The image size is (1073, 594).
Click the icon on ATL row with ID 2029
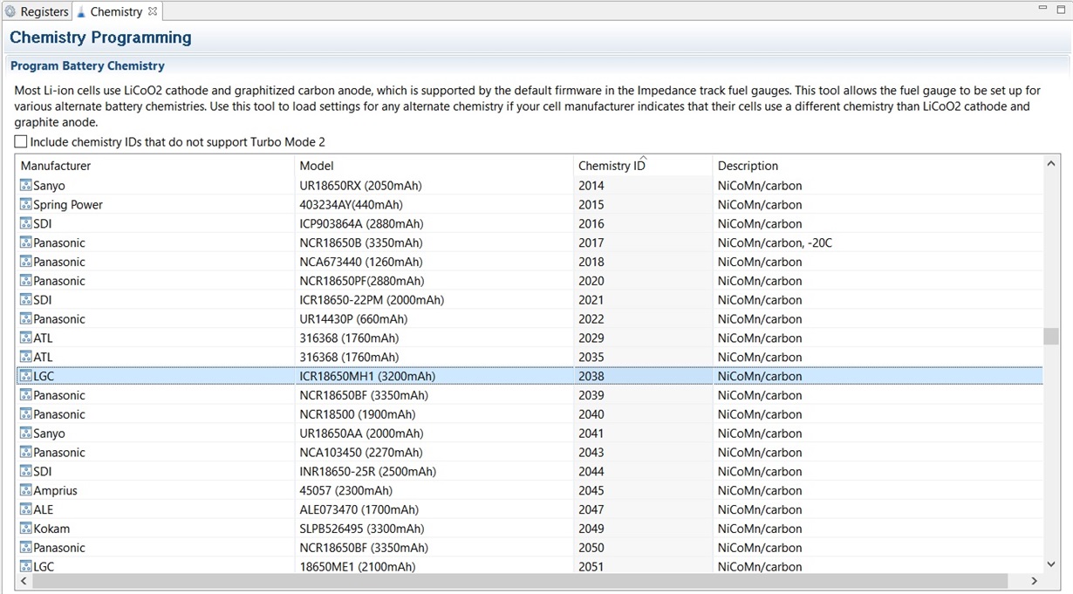pyautogui.click(x=25, y=338)
